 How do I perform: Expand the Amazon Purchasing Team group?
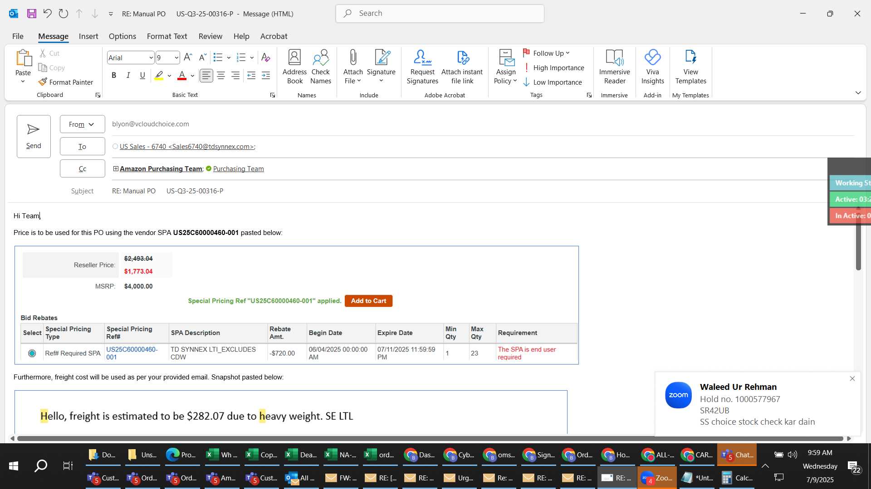click(x=116, y=168)
